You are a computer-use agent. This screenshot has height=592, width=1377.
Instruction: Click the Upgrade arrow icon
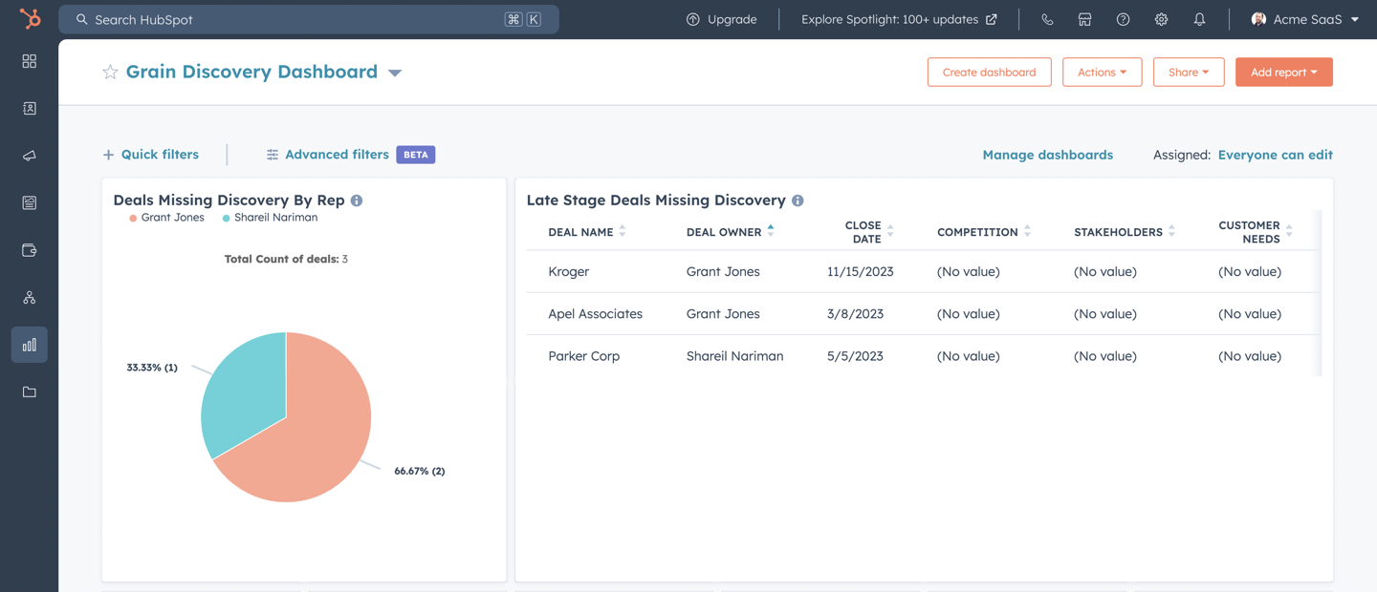pos(693,19)
